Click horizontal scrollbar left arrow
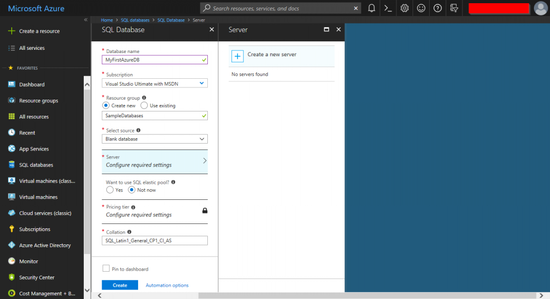 (99, 295)
